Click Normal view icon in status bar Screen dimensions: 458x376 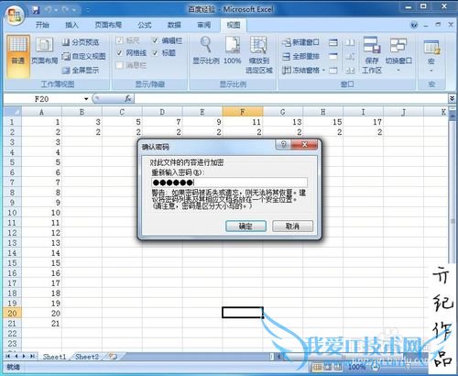pyautogui.click(x=318, y=367)
